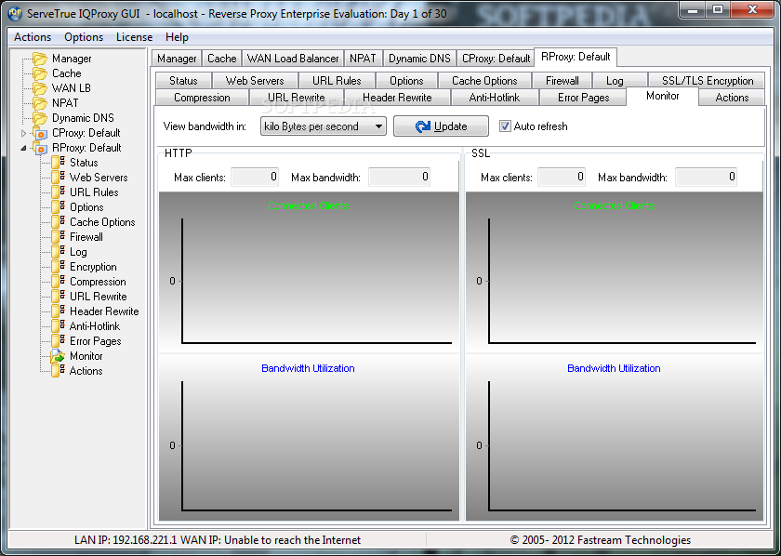Screen dimensions: 781x556
Task: Switch to the Dynamic DNS top tab
Action: (419, 59)
